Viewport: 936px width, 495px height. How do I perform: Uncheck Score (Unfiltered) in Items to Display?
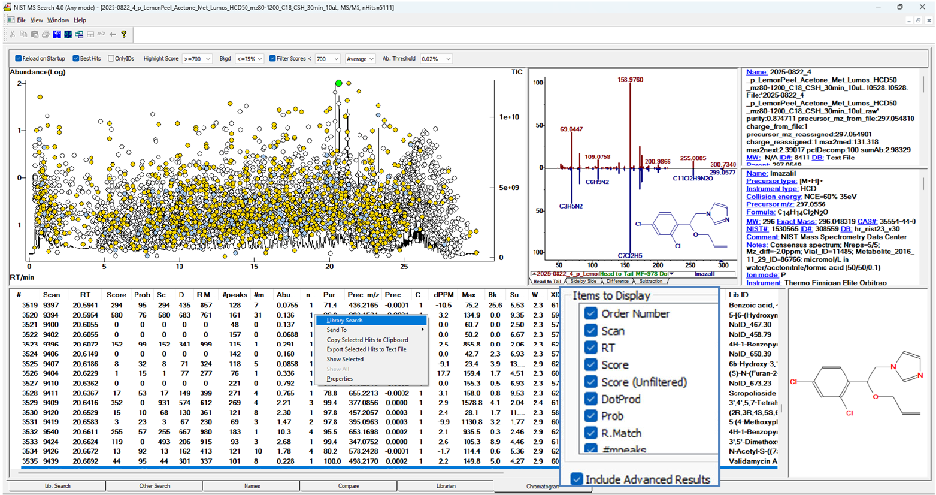point(591,382)
